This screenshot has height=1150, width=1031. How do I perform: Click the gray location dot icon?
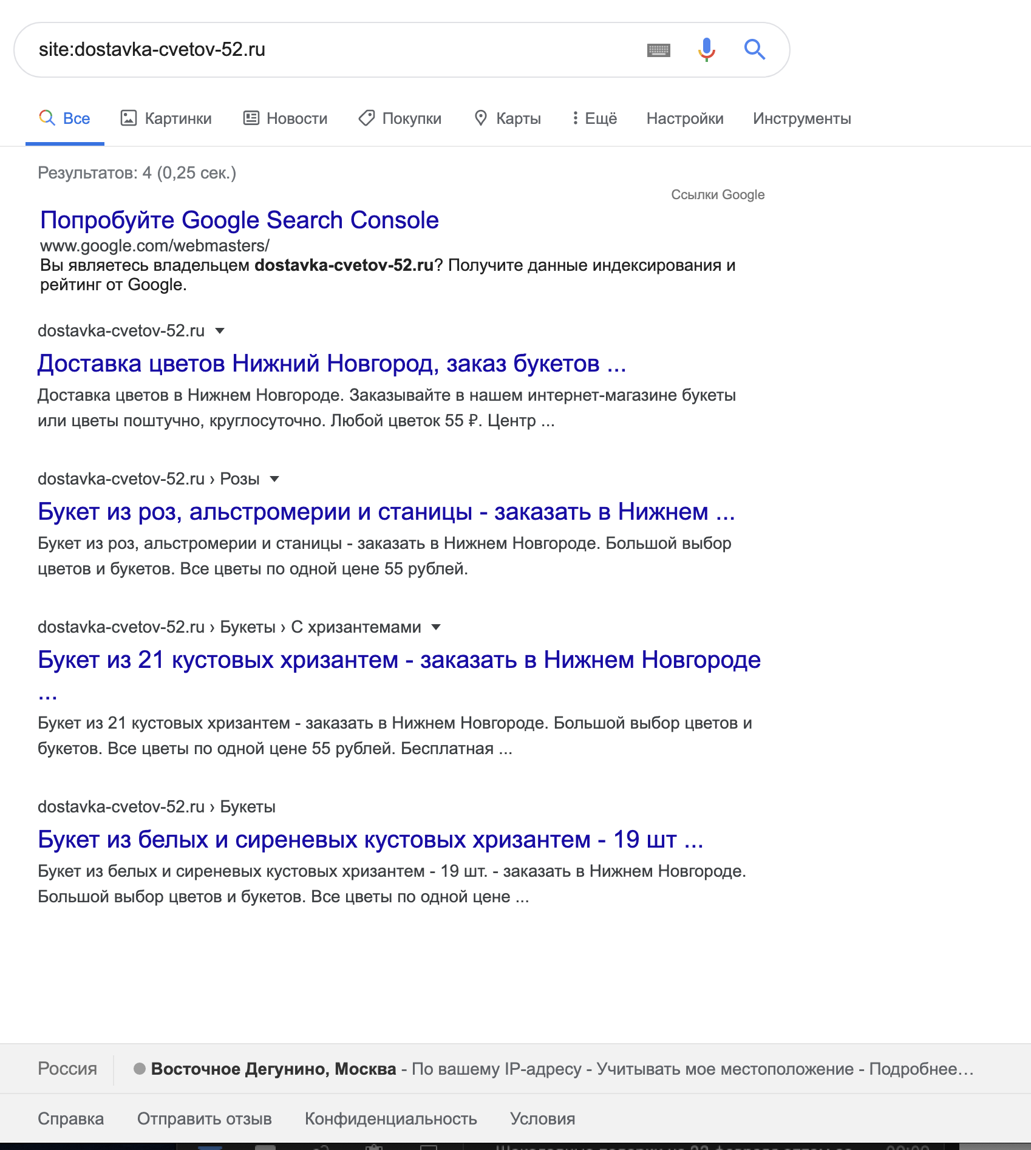(140, 1069)
